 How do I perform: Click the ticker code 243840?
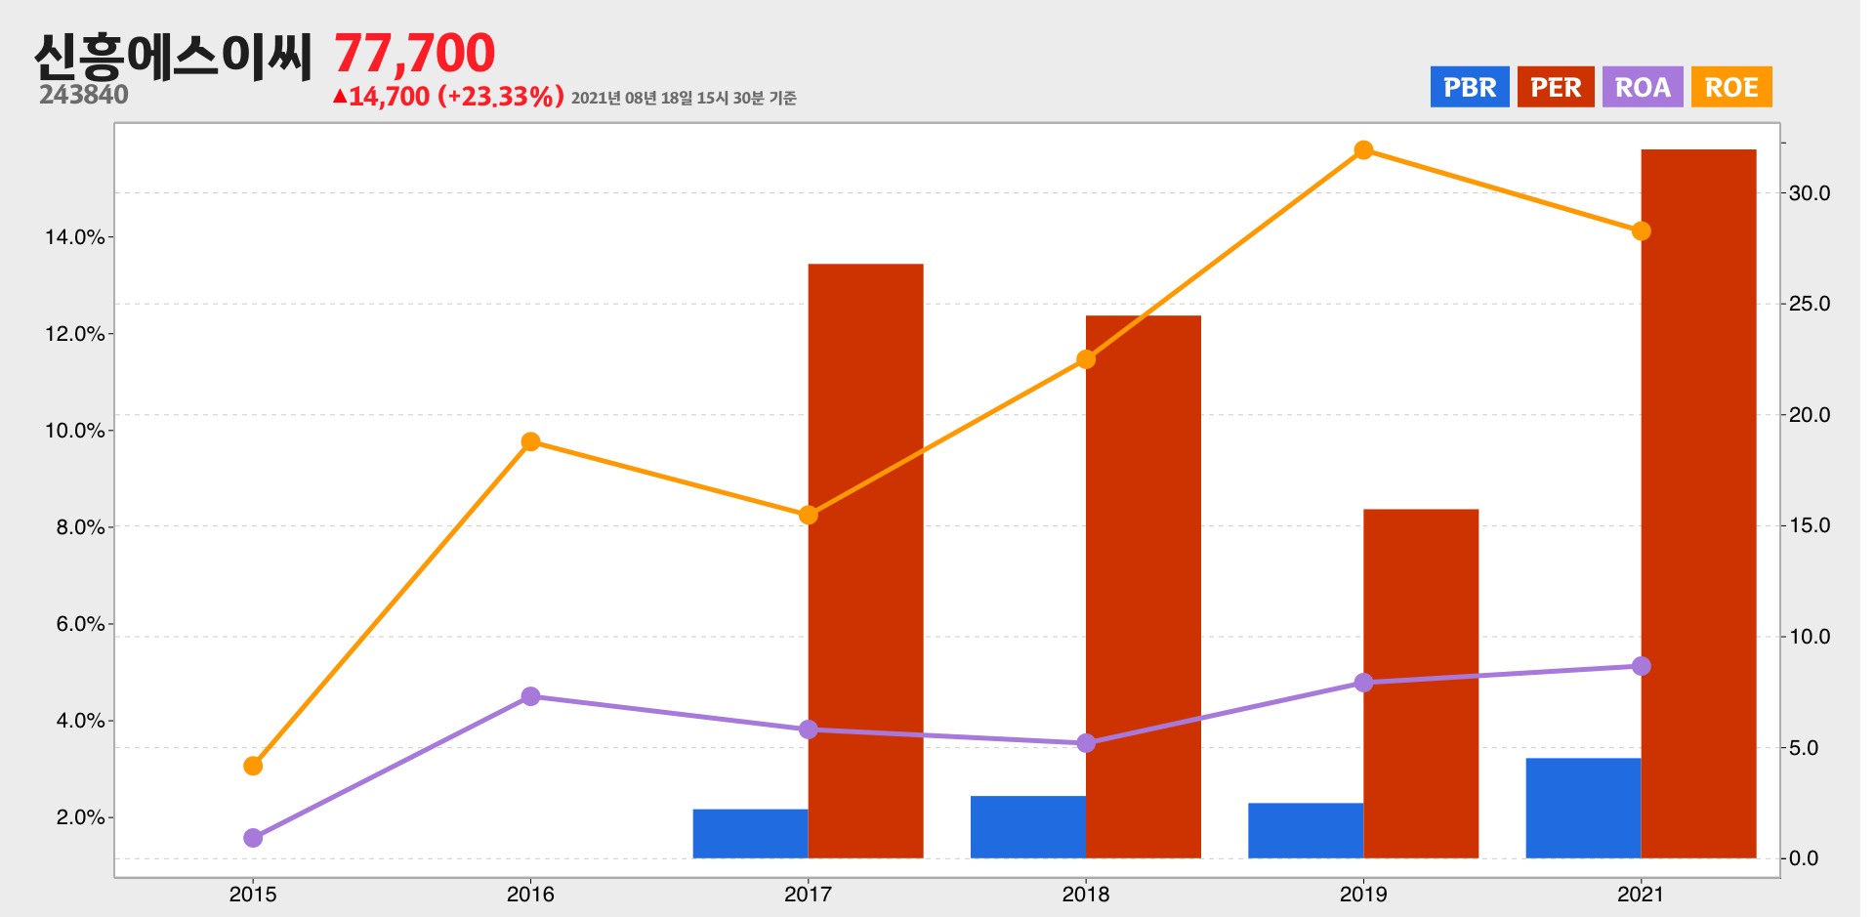pyautogui.click(x=84, y=95)
